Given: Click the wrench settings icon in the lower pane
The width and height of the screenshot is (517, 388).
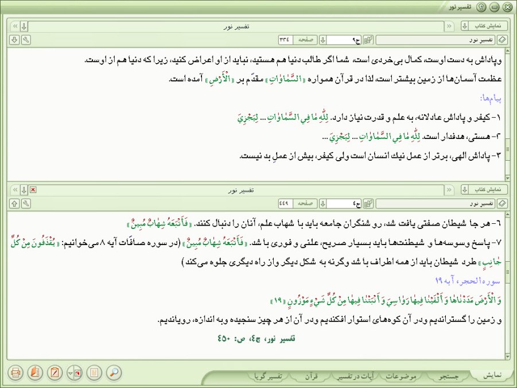Looking at the screenshot, I should [x=26, y=204].
